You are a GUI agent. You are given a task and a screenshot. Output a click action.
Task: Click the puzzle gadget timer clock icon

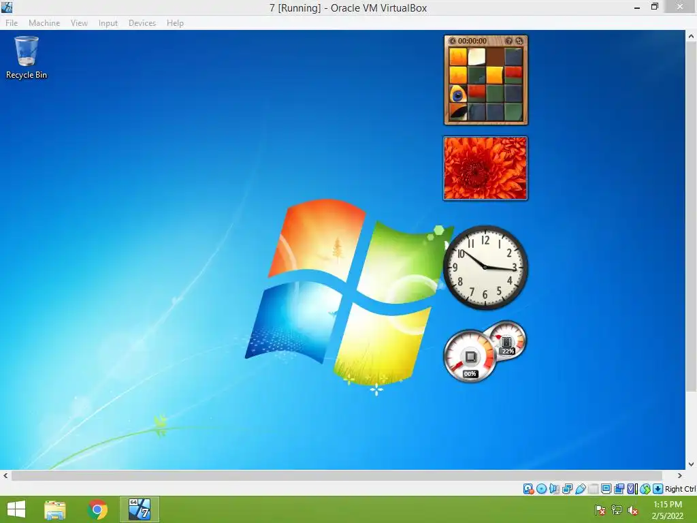(452, 41)
